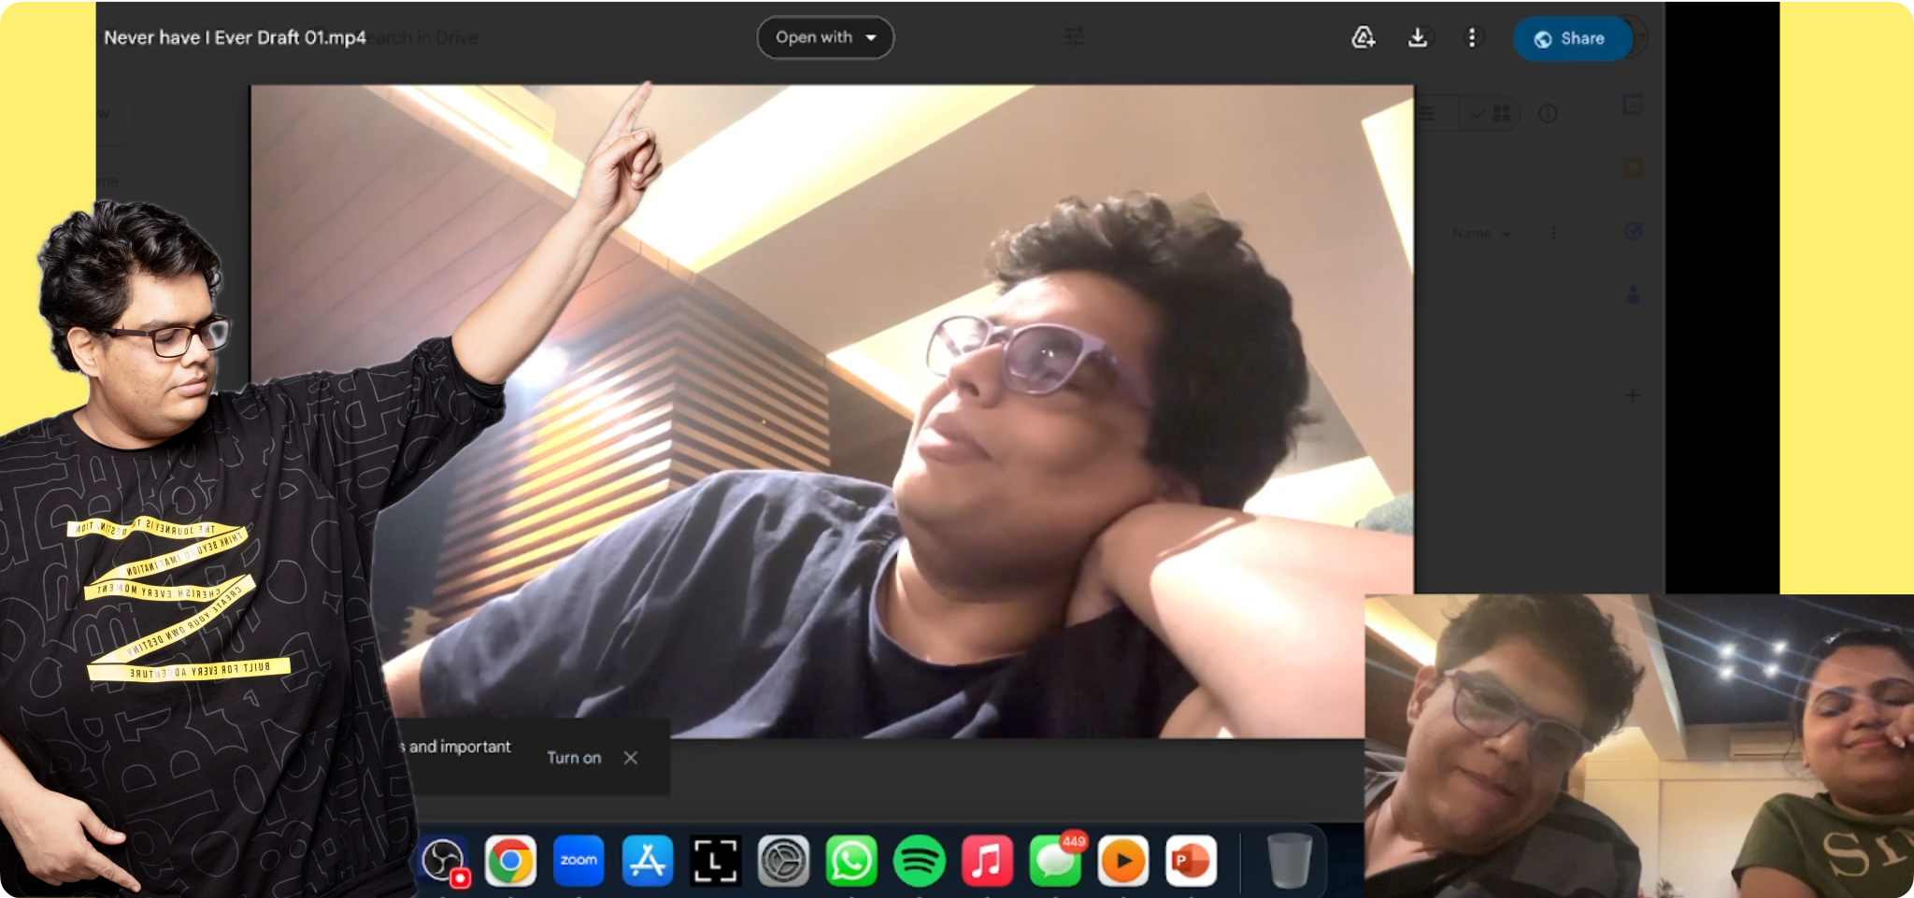Click the main video preview to play it
This screenshot has height=898, width=1914.
tap(832, 411)
